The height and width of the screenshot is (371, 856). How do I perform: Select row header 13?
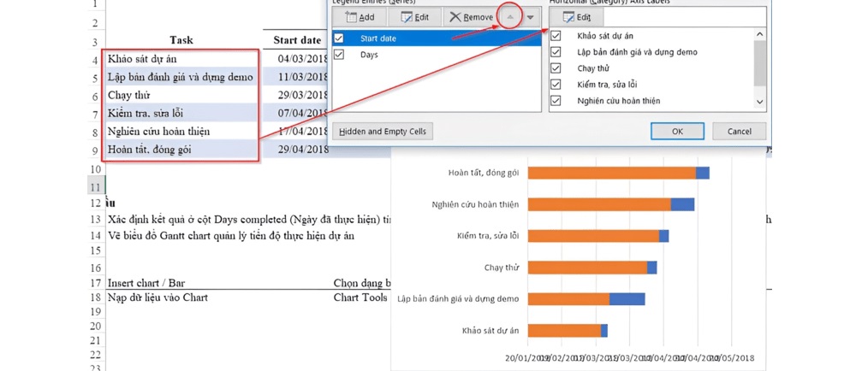coord(96,220)
